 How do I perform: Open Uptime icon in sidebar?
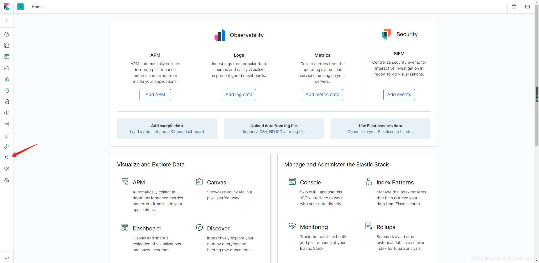pyautogui.click(x=7, y=135)
